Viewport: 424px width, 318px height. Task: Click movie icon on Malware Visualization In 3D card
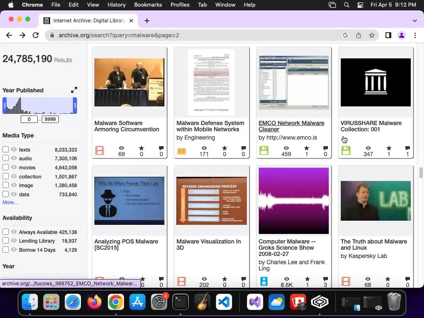(x=181, y=281)
